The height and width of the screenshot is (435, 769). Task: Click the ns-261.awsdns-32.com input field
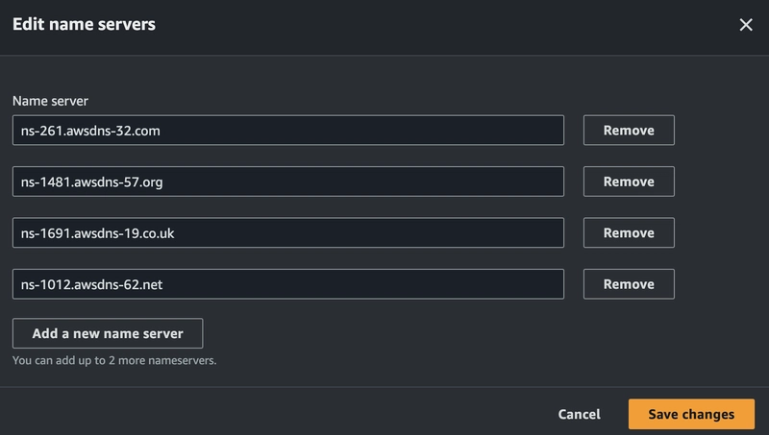point(288,131)
